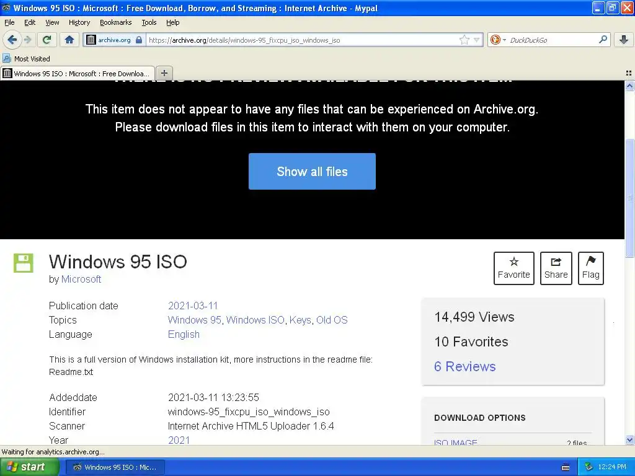Open the Microsoft creator link
This screenshot has height=476, width=635.
point(81,280)
